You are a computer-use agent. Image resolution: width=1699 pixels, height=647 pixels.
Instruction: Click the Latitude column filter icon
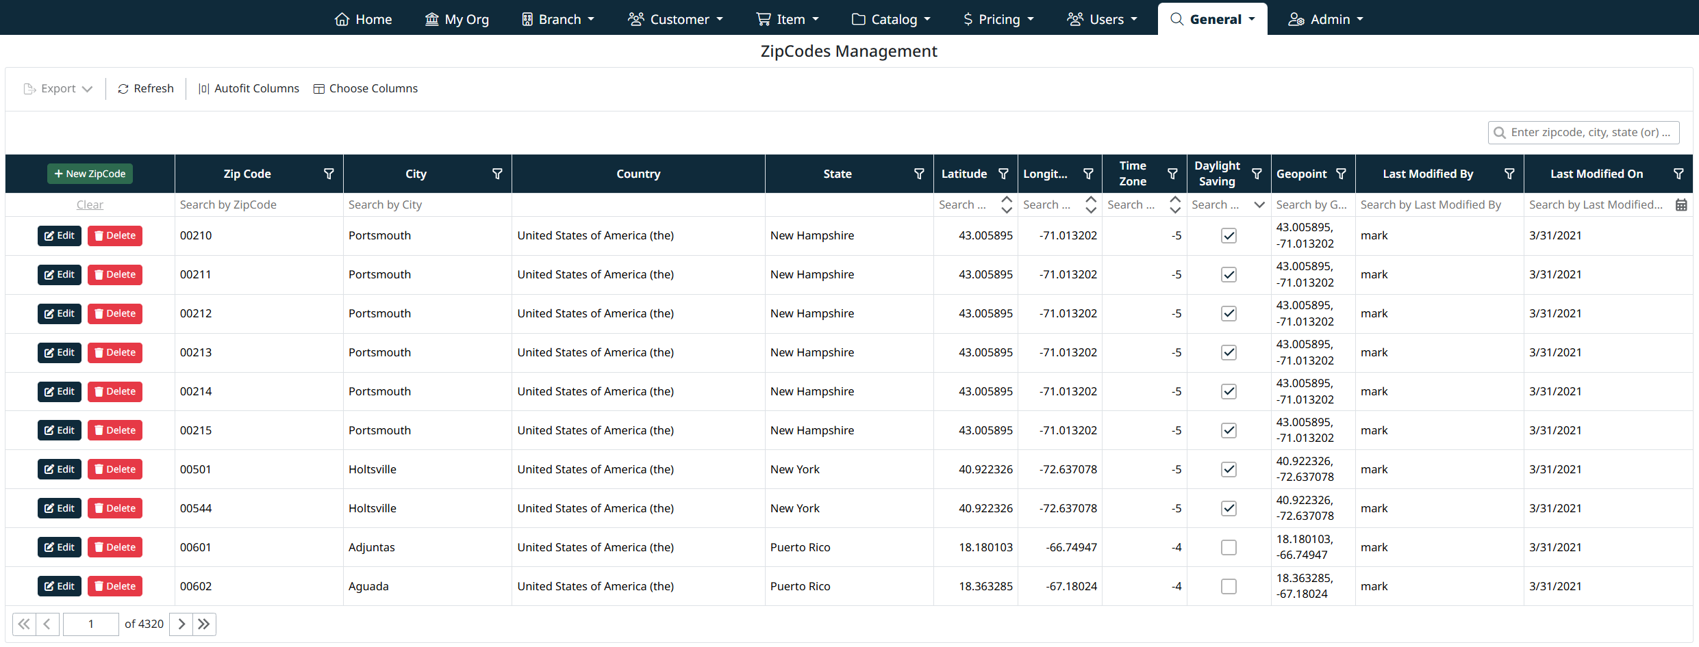[1003, 174]
